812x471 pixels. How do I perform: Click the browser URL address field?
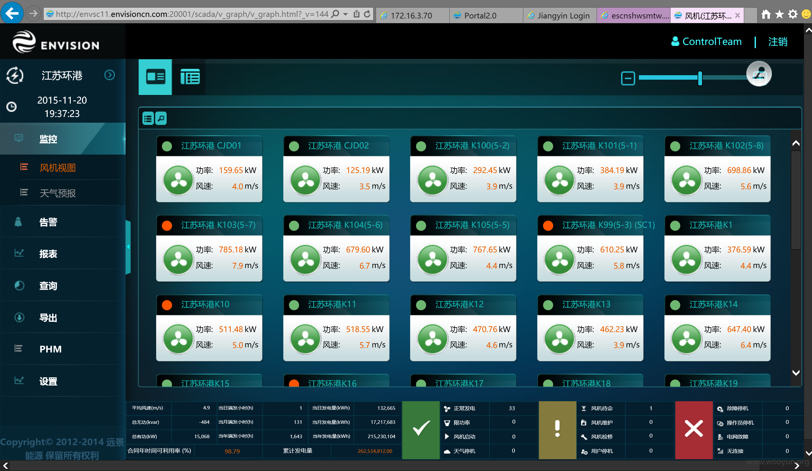(x=192, y=14)
